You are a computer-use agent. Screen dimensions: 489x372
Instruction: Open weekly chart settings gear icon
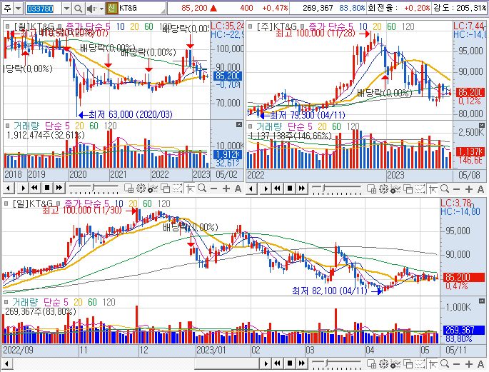point(383,188)
